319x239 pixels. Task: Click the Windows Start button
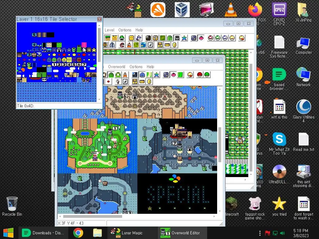[8, 233]
